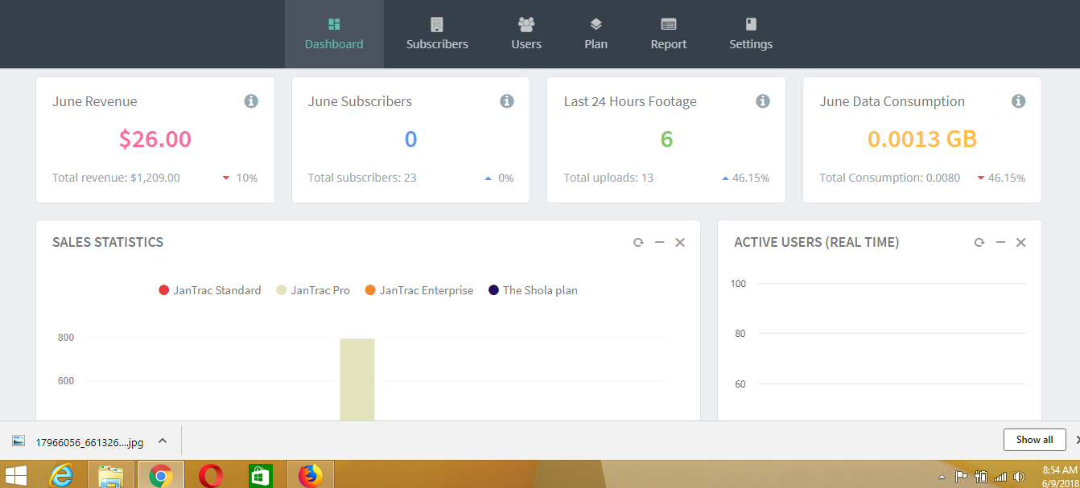Close the Sales Statistics panel
The image size is (1080, 488).
[680, 243]
